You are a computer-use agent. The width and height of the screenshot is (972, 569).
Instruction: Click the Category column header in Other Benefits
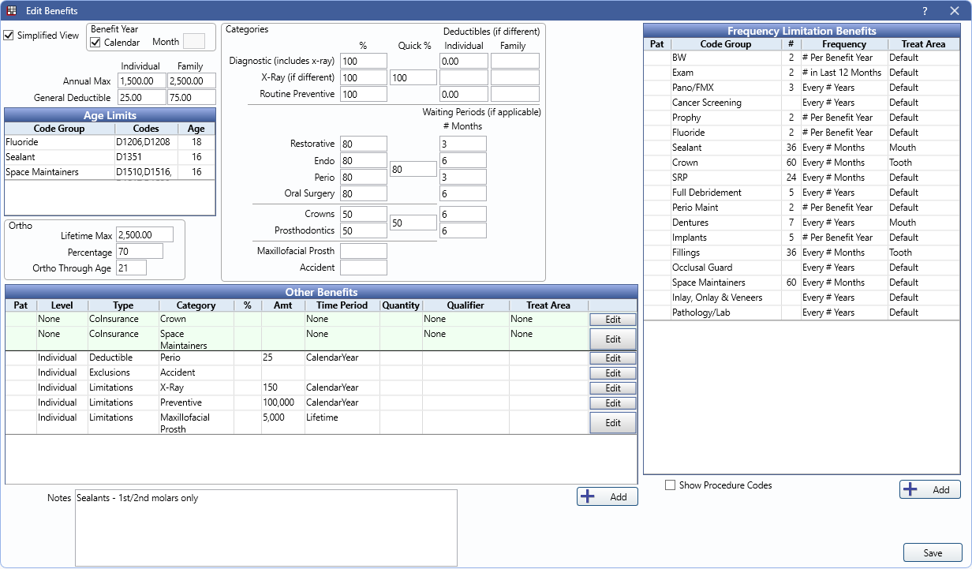[x=196, y=305]
